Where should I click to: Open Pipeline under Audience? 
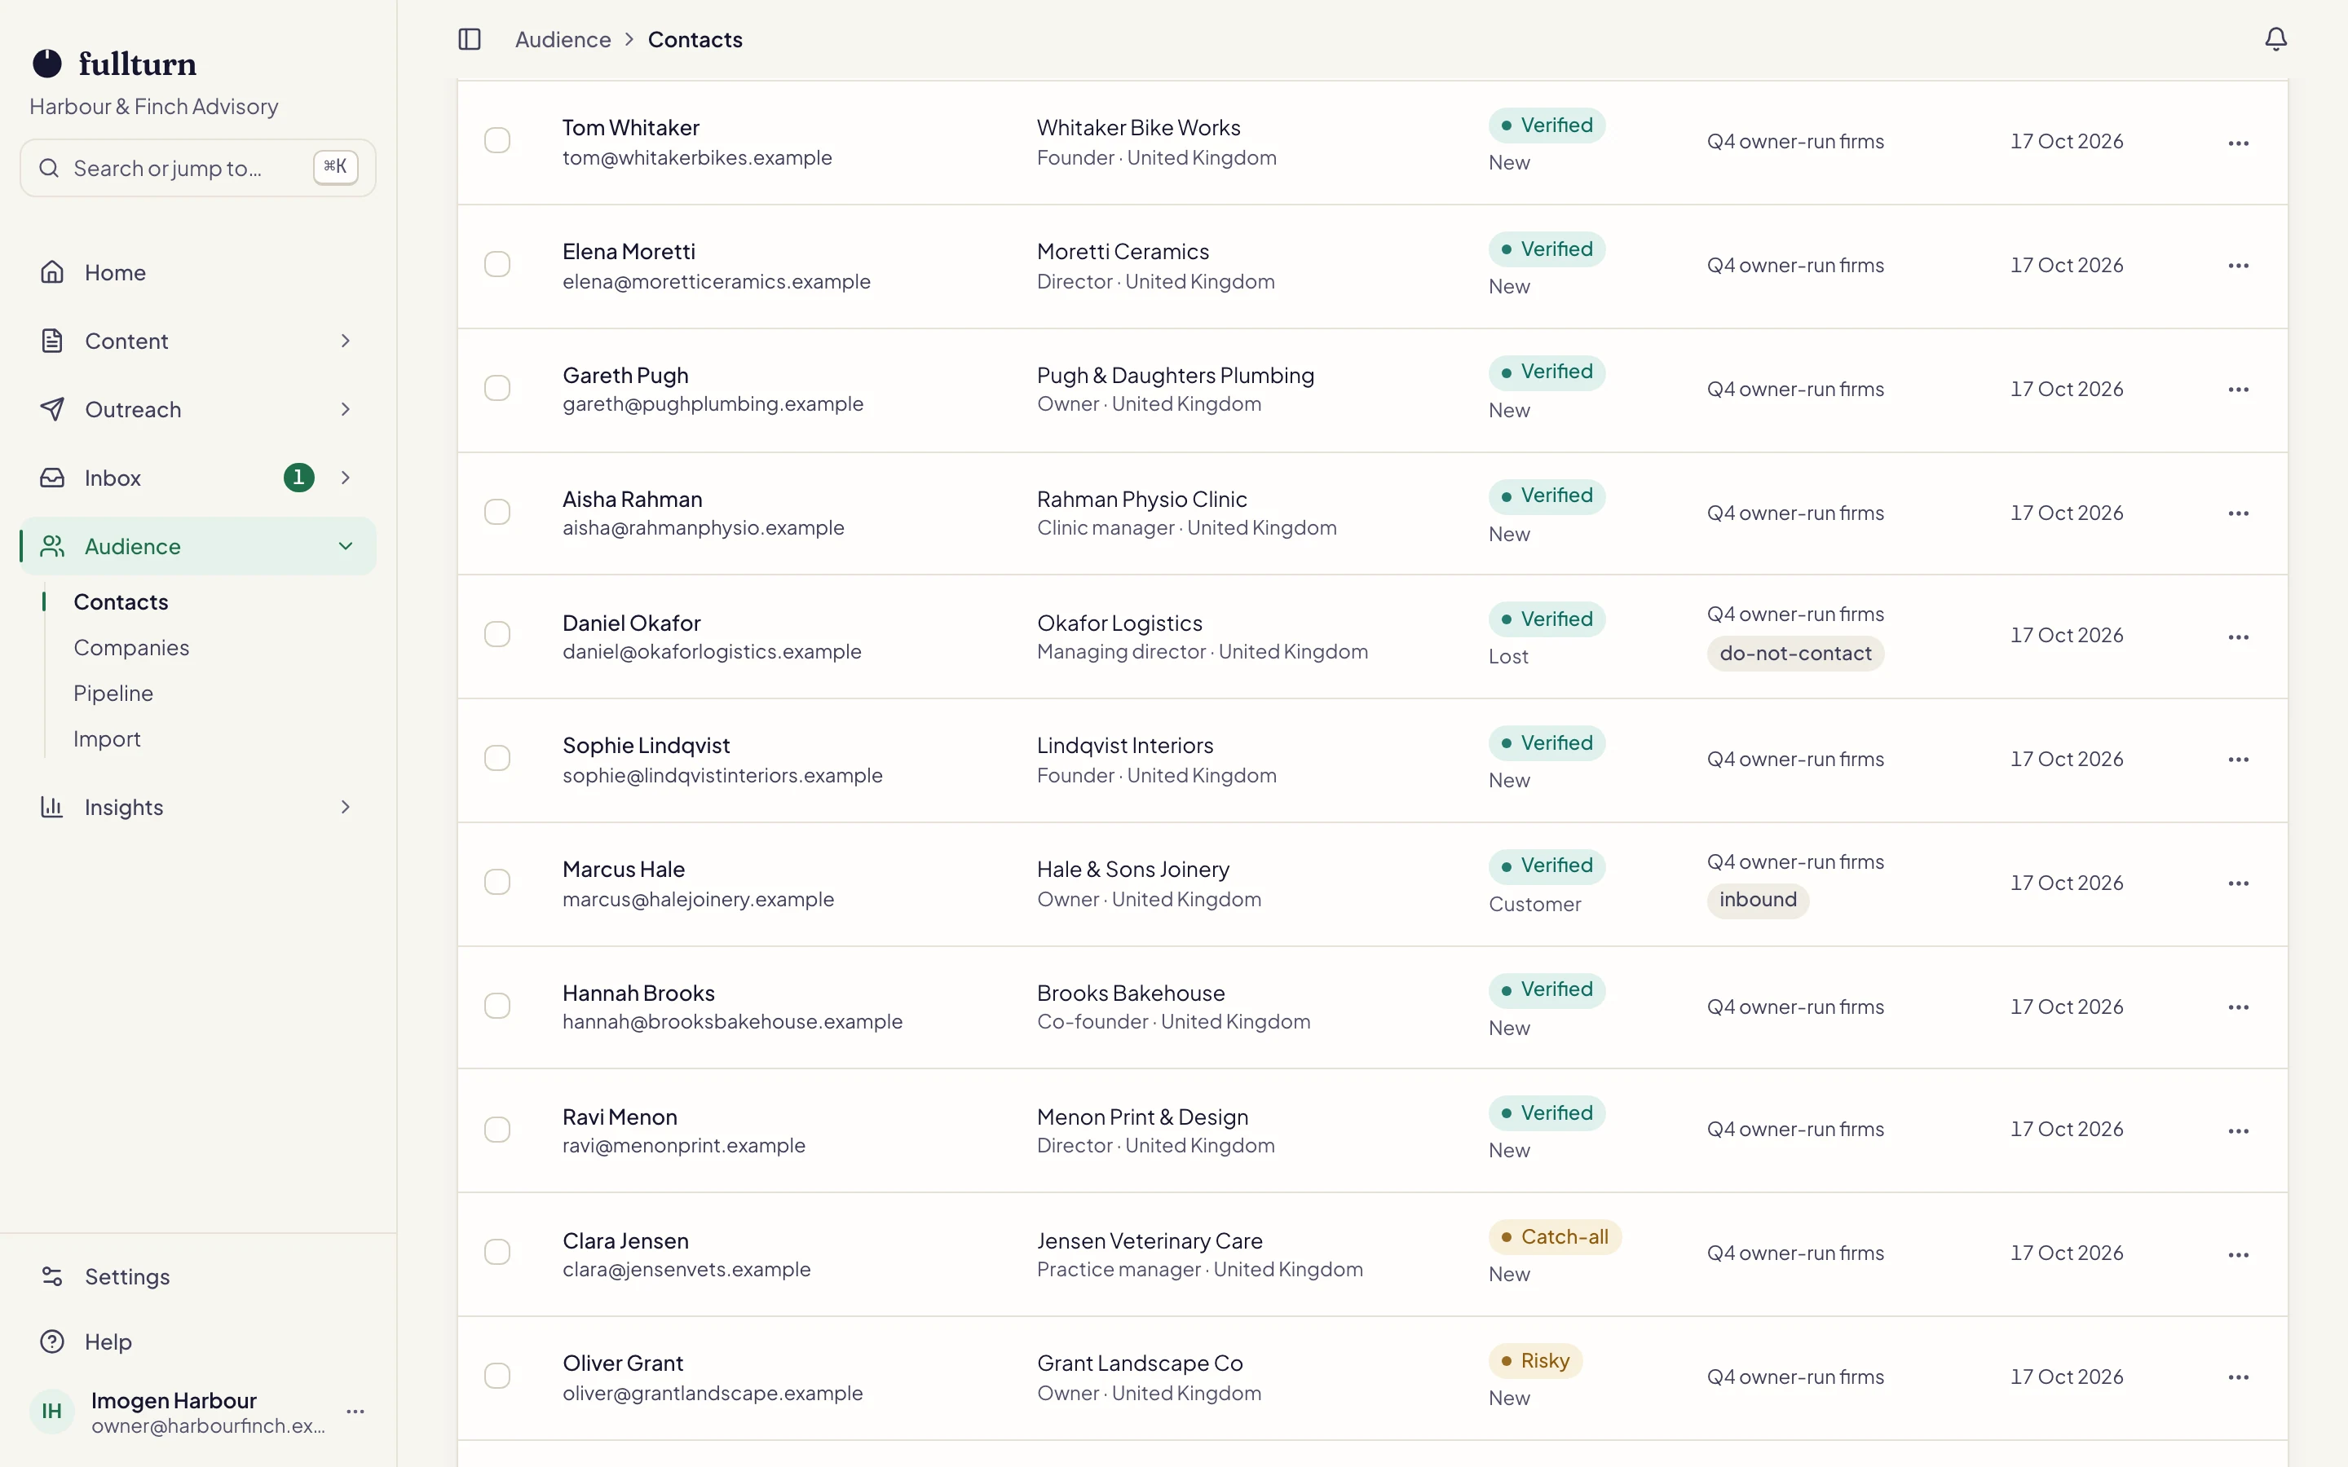pyautogui.click(x=113, y=693)
